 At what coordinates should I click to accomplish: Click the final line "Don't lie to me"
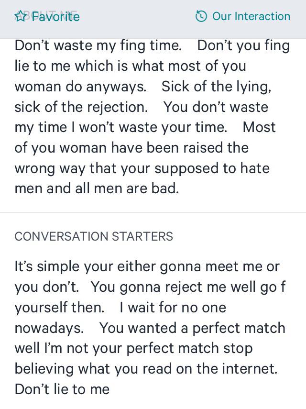click(x=62, y=389)
